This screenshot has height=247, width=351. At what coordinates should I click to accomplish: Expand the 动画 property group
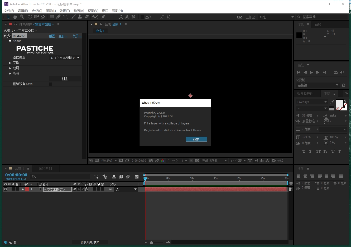click(x=10, y=68)
